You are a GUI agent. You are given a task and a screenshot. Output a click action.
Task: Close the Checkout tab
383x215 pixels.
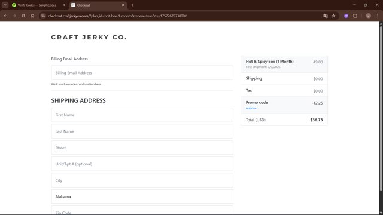123,5
